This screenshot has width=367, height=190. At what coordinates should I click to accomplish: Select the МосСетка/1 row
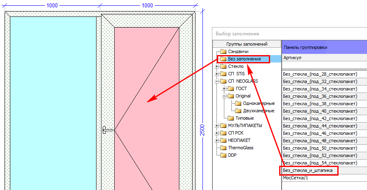(325, 178)
